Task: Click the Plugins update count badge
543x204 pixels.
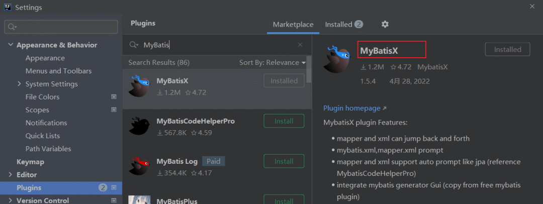Action: pos(103,188)
